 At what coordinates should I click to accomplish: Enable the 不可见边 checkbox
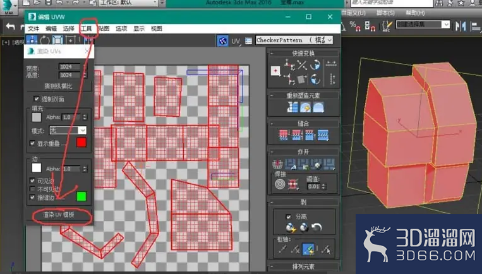[32, 189]
